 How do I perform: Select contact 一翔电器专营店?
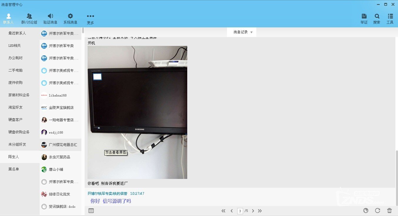pyautogui.click(x=61, y=120)
